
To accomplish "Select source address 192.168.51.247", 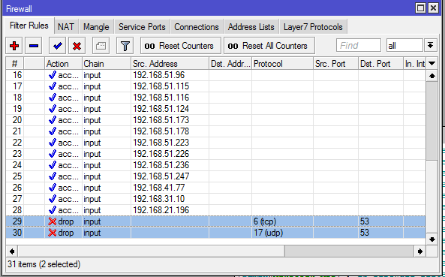I will [161, 176].
